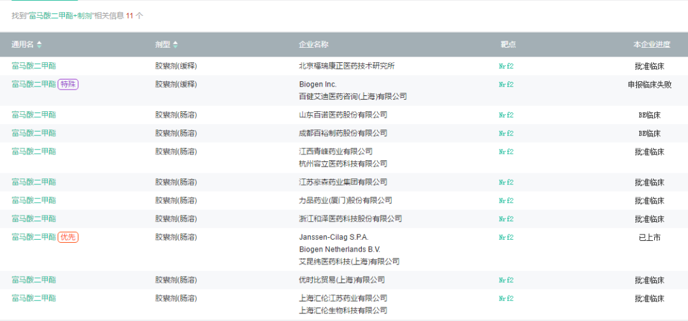Screen dimensions: 688x321
Task: Click Nrf2 target in Biogen Inc. row
Action: (506, 85)
